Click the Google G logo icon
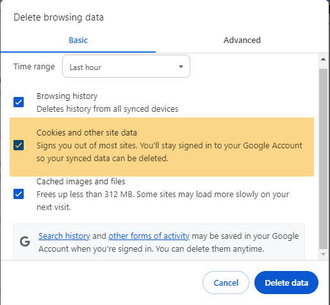This screenshot has height=305, width=330. pos(25,241)
